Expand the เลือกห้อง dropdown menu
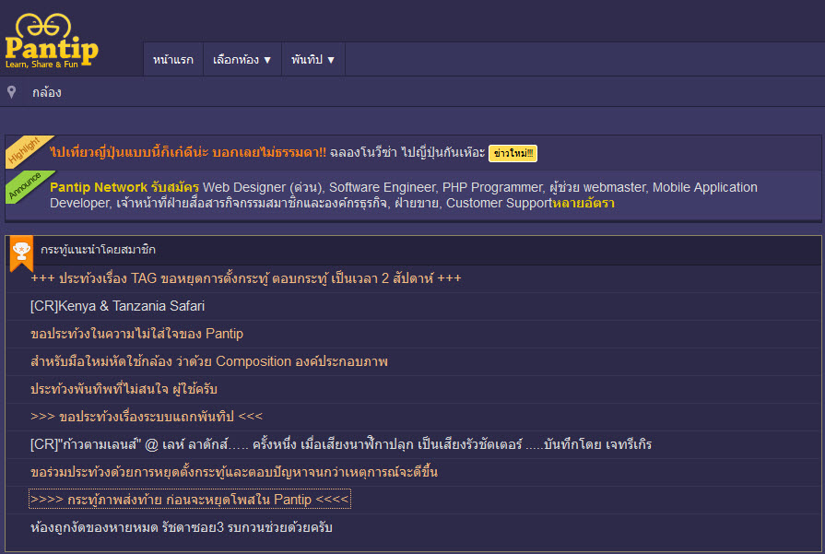This screenshot has height=554, width=825. (x=242, y=59)
